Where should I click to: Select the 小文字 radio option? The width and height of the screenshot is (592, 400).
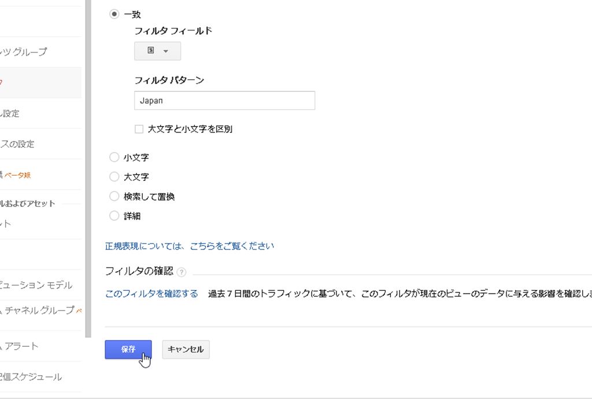(114, 157)
